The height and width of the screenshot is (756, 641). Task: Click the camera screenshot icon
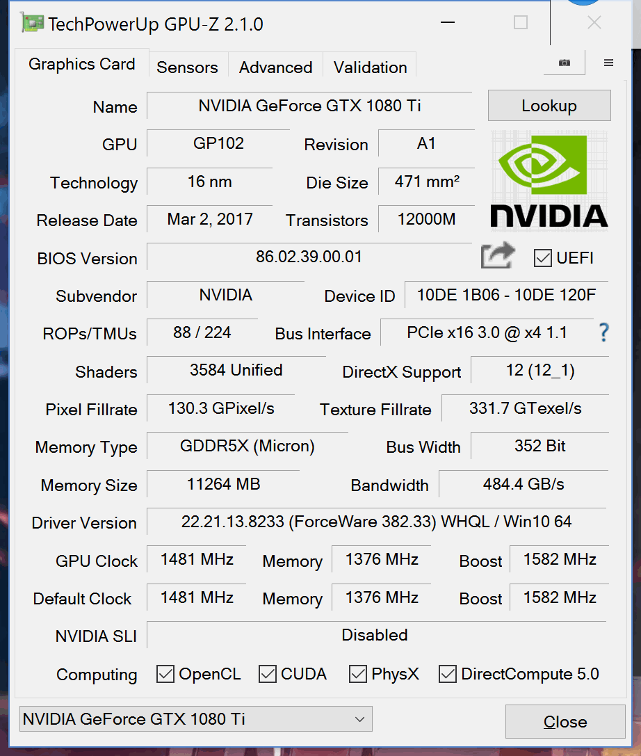click(565, 63)
